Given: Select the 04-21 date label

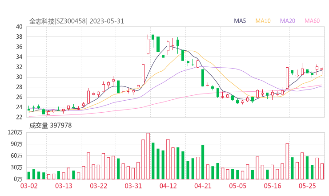Looking at the screenshot, I should coord(203,186).
